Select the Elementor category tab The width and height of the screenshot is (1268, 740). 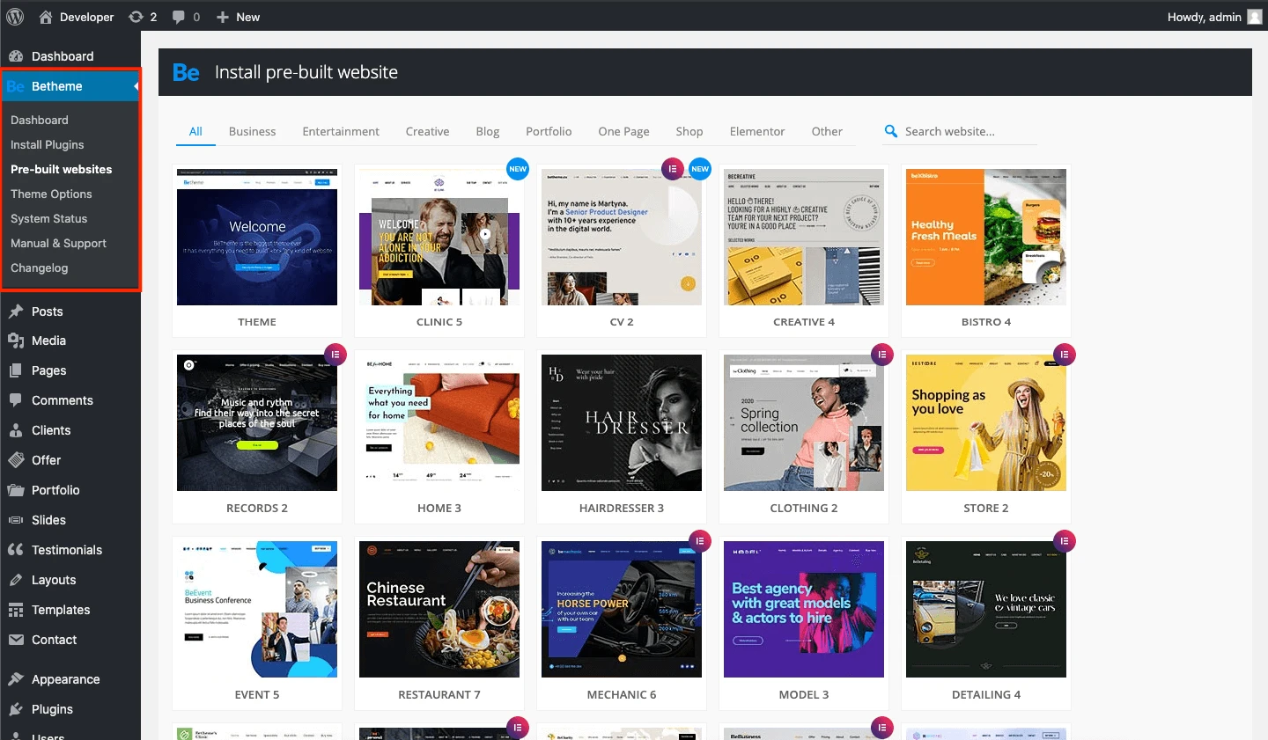coord(756,131)
